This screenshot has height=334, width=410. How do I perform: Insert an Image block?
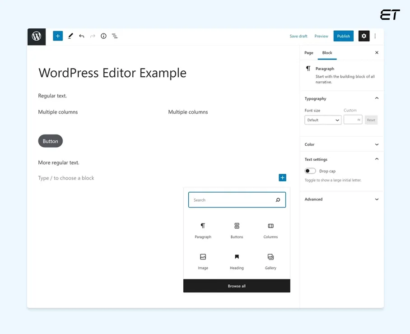coord(203,262)
